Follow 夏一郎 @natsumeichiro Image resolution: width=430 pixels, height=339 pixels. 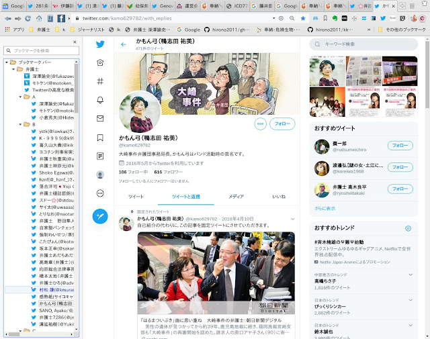point(400,146)
